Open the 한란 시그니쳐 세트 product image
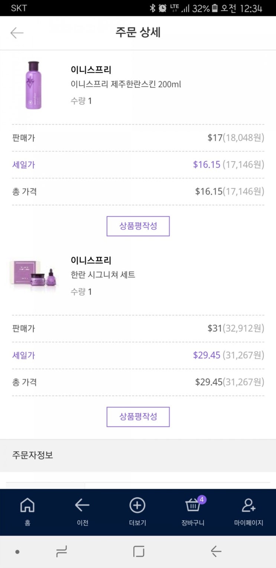 click(x=33, y=273)
